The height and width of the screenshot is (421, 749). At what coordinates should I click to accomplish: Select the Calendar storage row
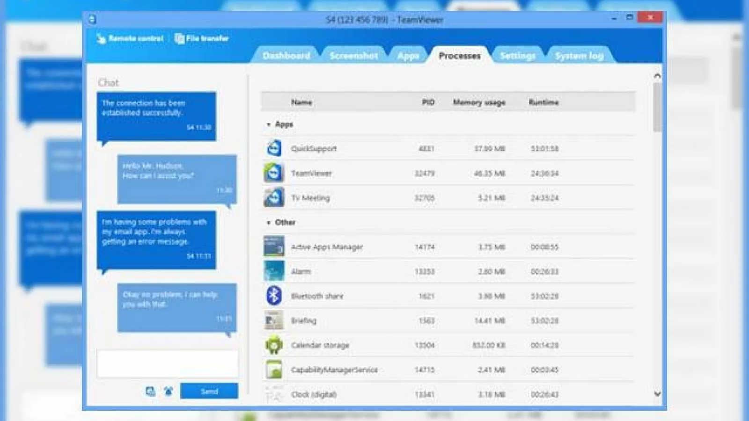point(448,345)
